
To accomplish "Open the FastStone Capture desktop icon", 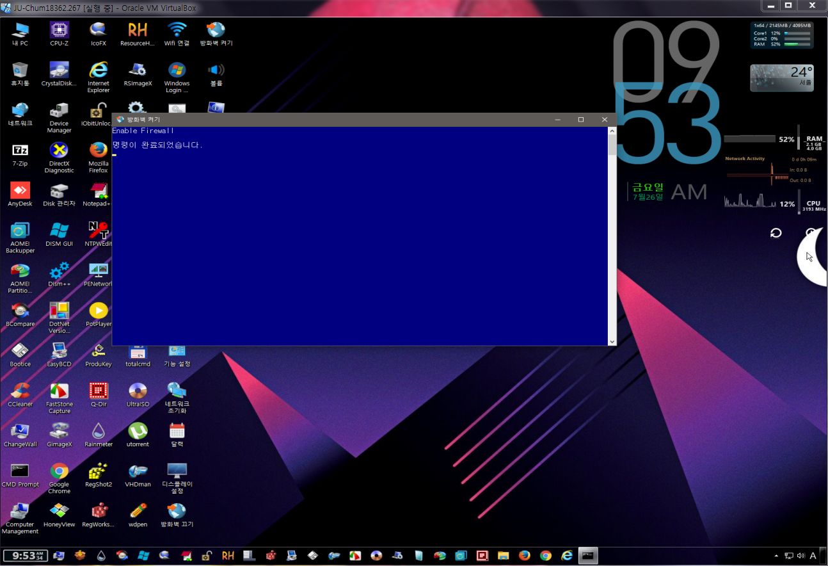I will tap(59, 398).
